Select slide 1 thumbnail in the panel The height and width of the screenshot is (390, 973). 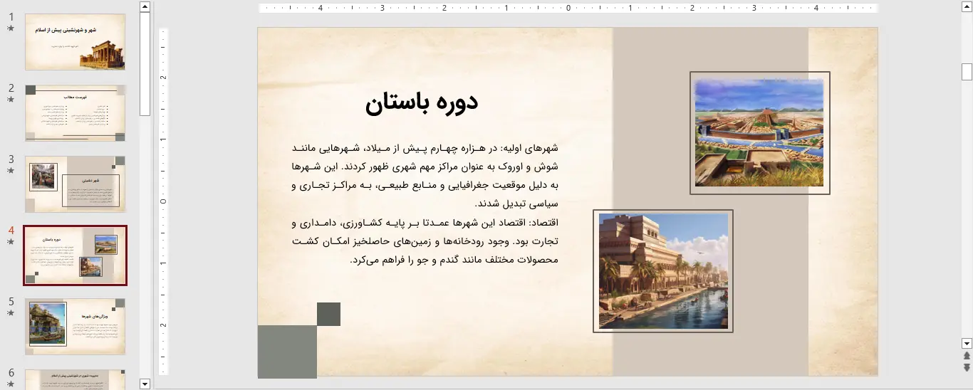point(76,42)
